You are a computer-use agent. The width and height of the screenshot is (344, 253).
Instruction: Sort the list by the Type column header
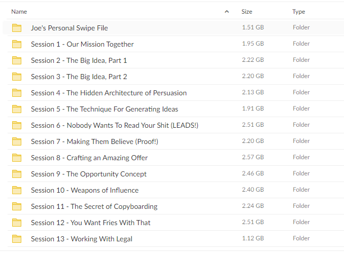point(298,12)
